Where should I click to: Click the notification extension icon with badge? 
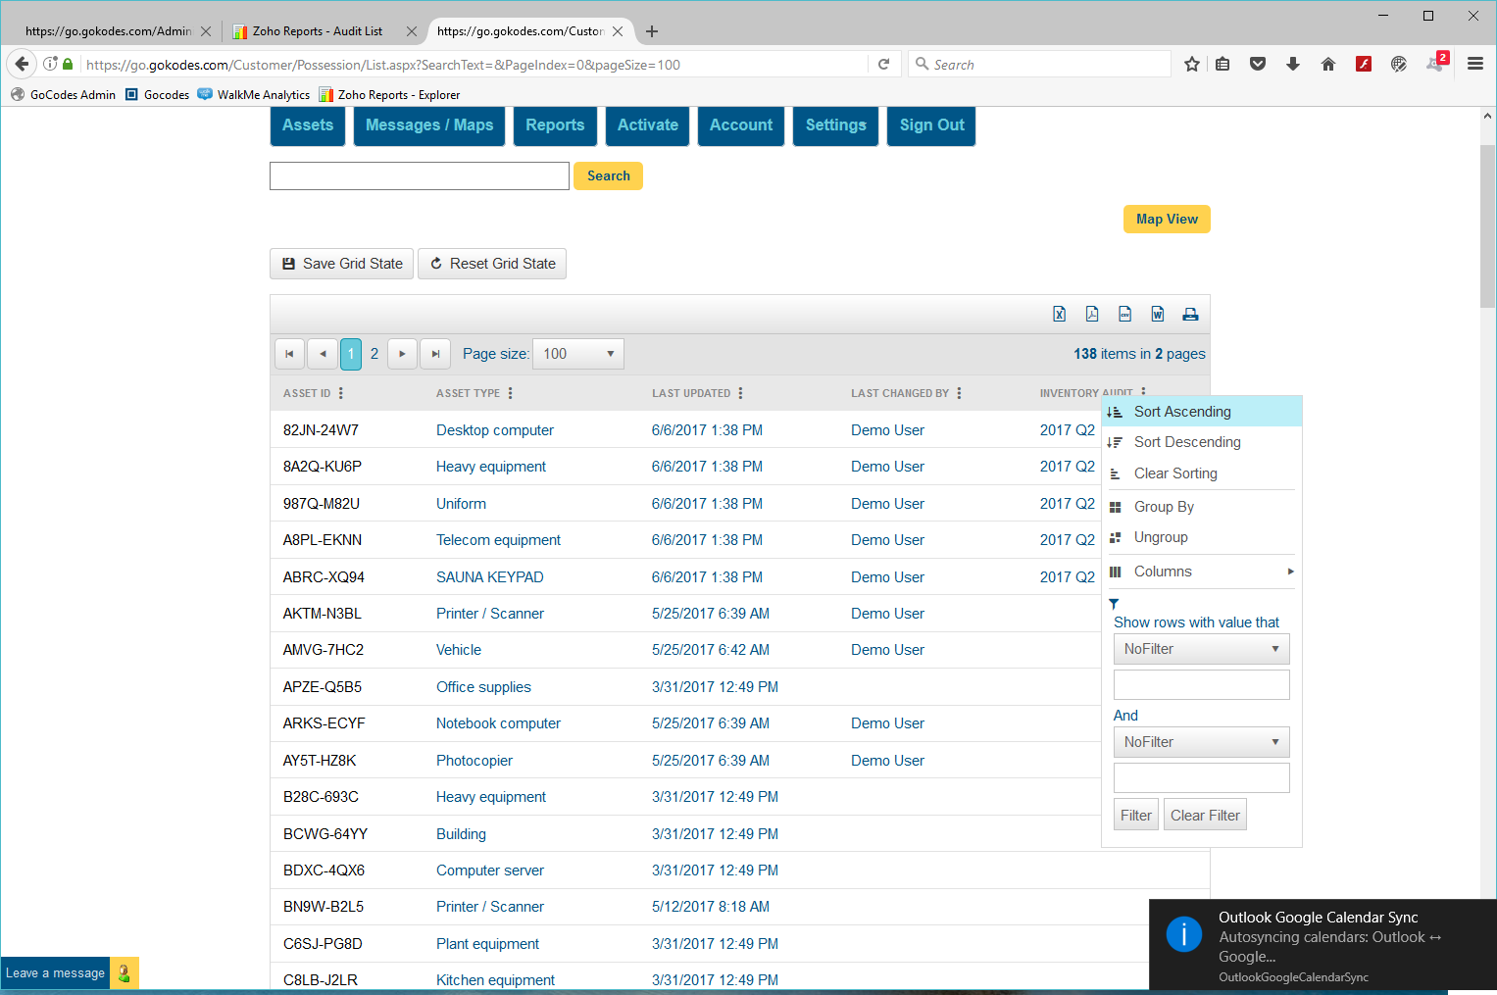tap(1436, 63)
